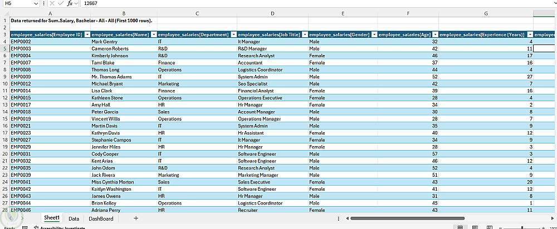Switch to Normal view icon
This screenshot has width=557, height=229.
460,227
